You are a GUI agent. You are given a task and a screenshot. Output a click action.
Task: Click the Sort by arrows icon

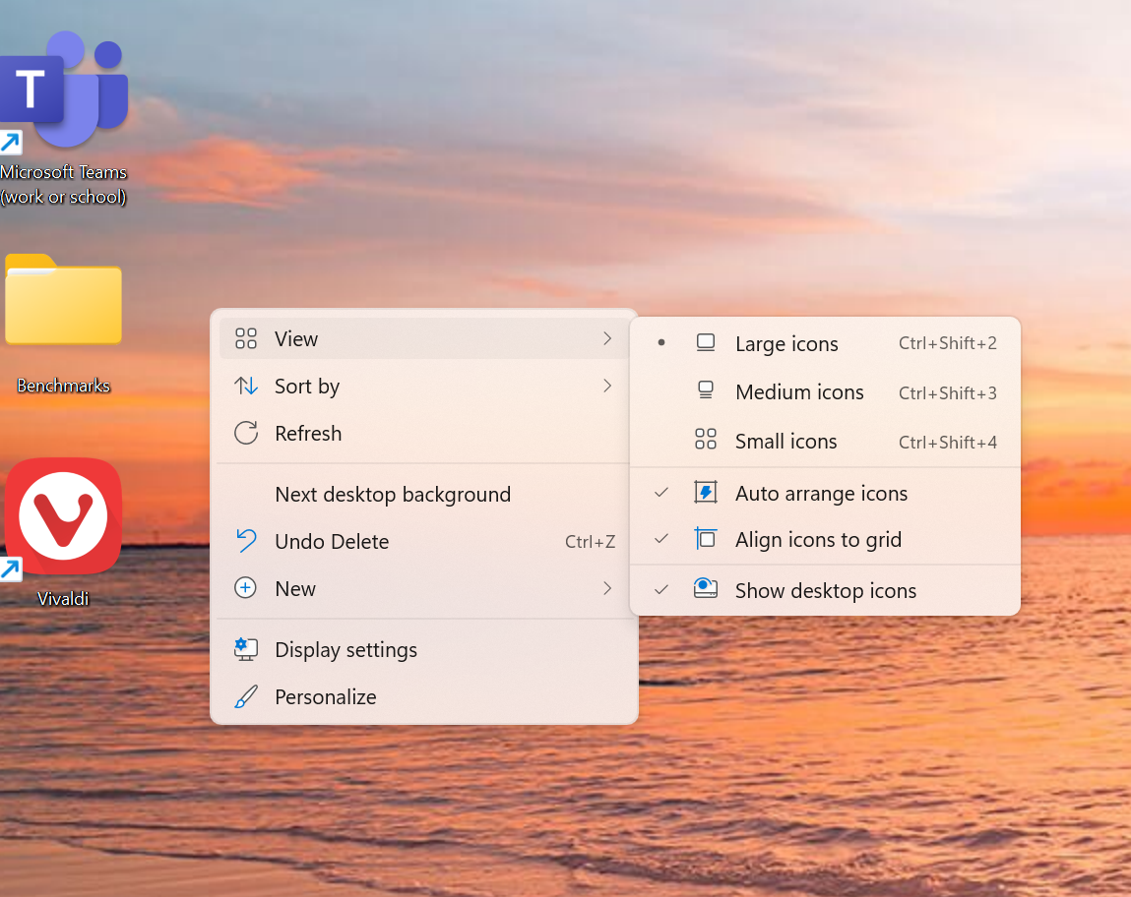tap(246, 387)
